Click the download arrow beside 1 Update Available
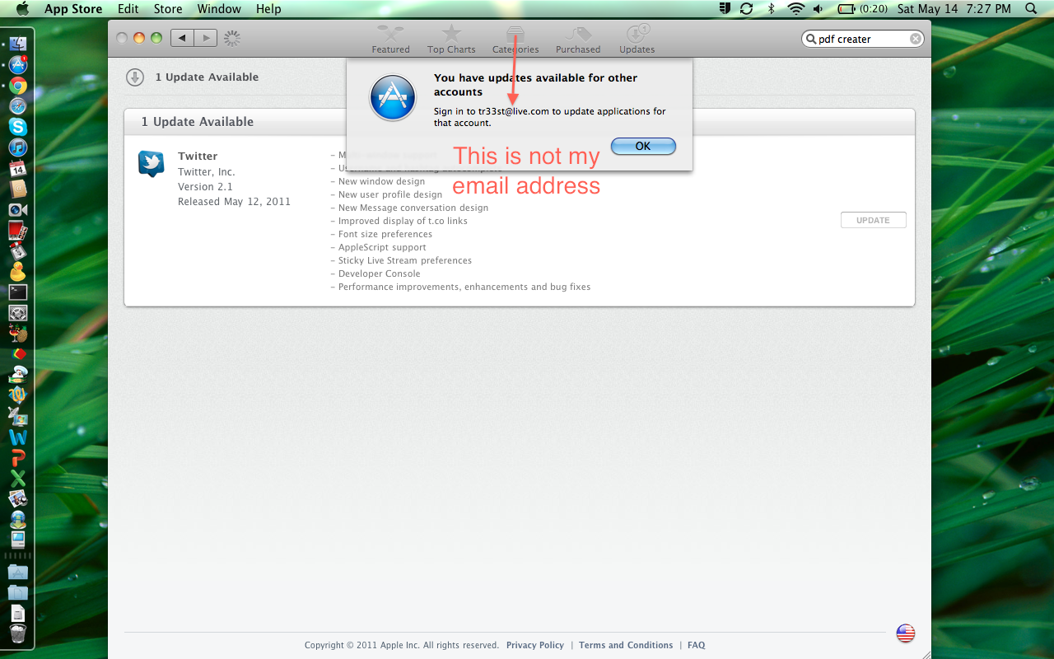 135,77
